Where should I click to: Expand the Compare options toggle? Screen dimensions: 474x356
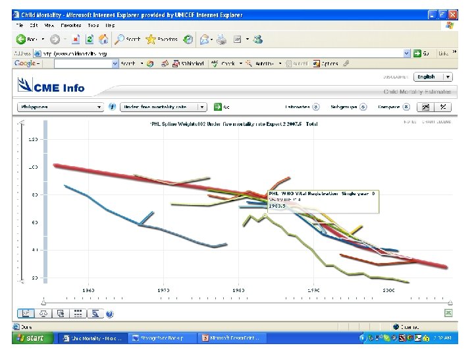pos(406,107)
